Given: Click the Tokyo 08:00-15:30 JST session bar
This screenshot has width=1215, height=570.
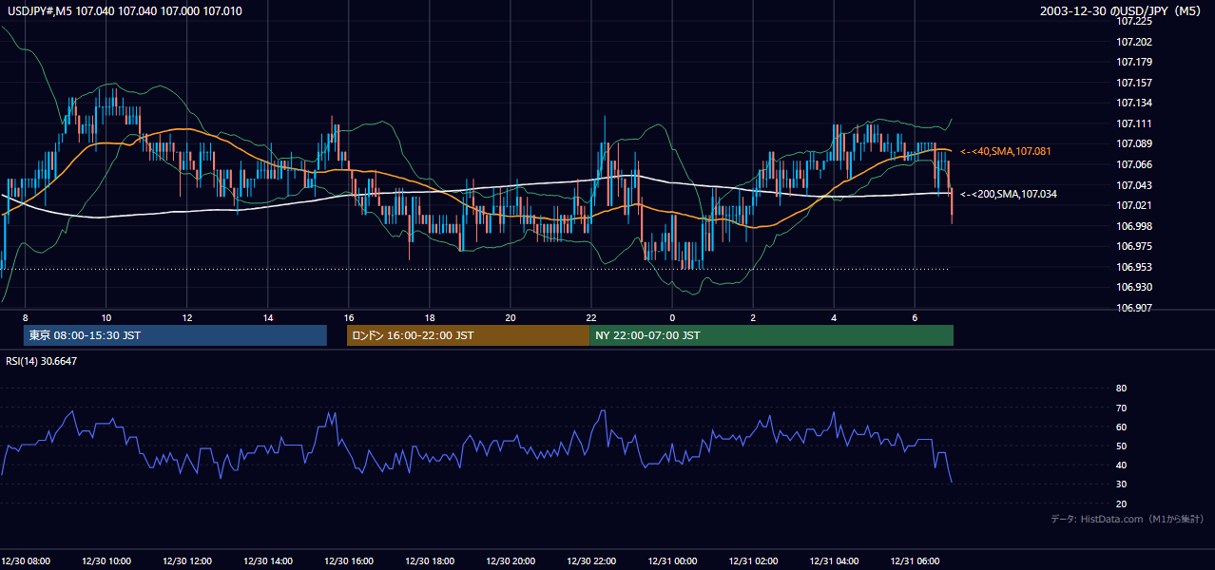Looking at the screenshot, I should tap(175, 335).
